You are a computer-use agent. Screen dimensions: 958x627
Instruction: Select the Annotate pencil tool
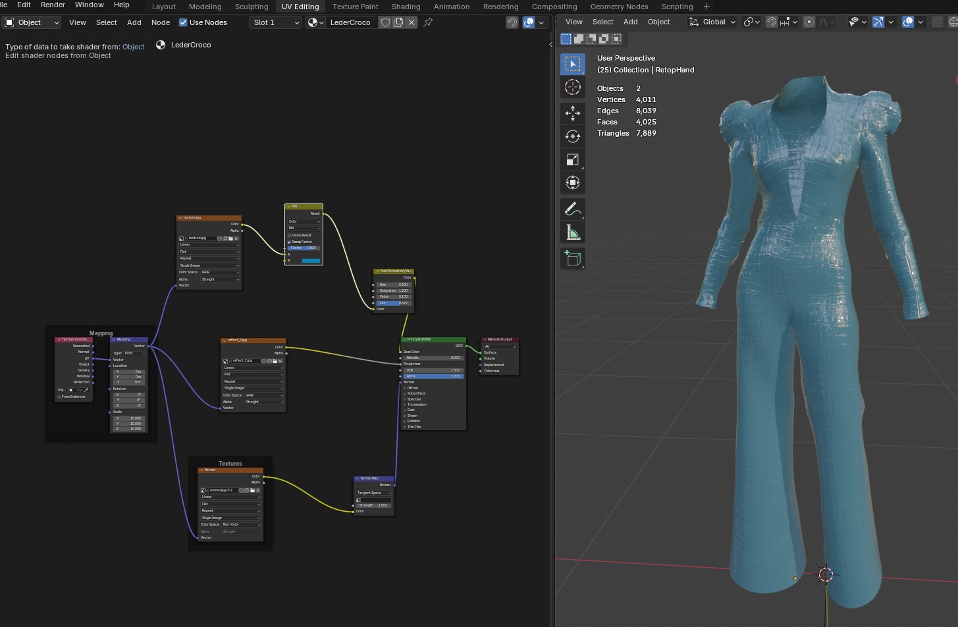(x=572, y=209)
